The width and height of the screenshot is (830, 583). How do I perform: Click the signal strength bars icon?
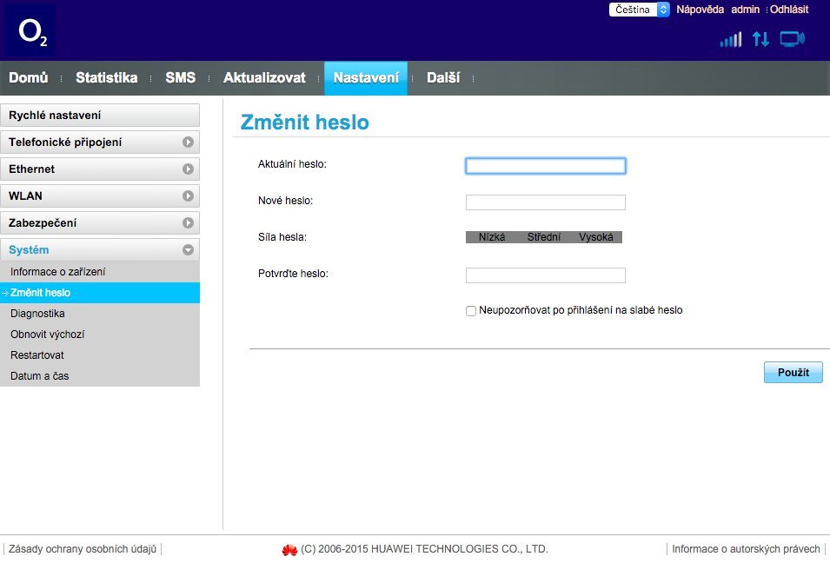[x=730, y=39]
